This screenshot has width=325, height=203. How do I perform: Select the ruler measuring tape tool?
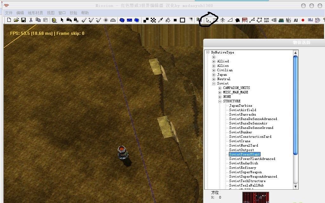pyautogui.click(x=54, y=20)
